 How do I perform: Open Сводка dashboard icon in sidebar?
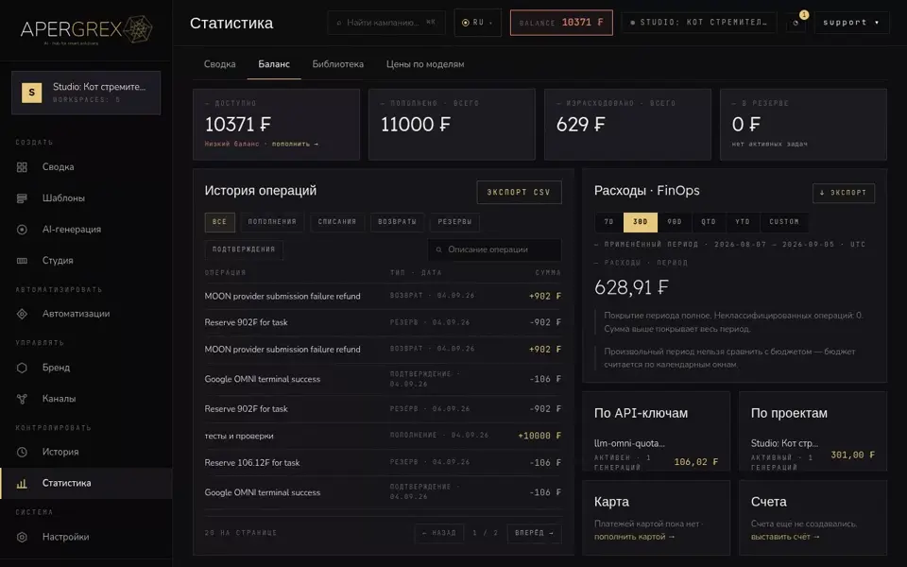pos(22,167)
